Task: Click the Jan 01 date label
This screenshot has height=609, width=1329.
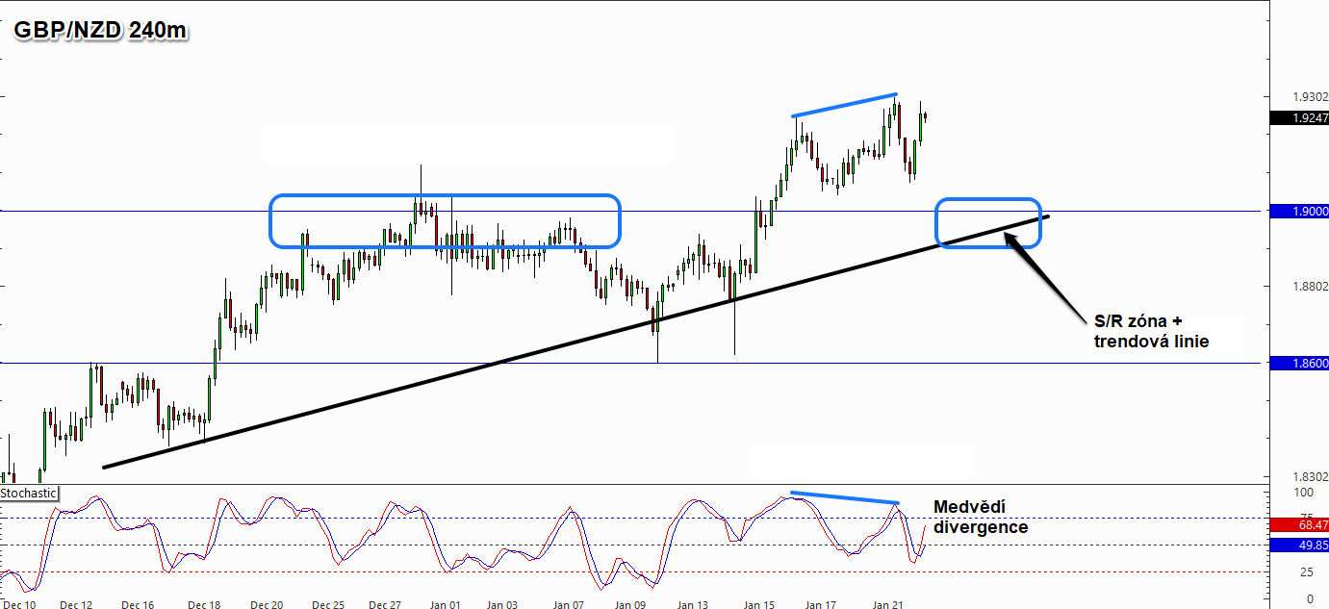Action: (444, 605)
